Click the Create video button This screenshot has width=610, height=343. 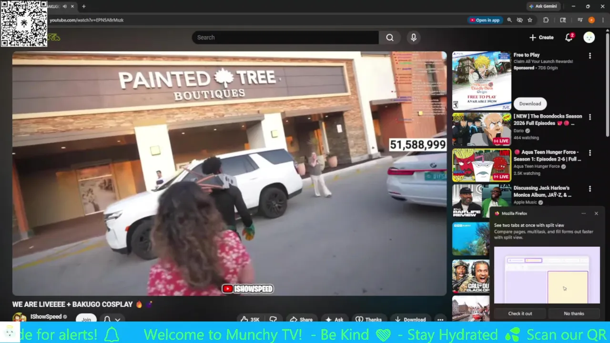(541, 38)
